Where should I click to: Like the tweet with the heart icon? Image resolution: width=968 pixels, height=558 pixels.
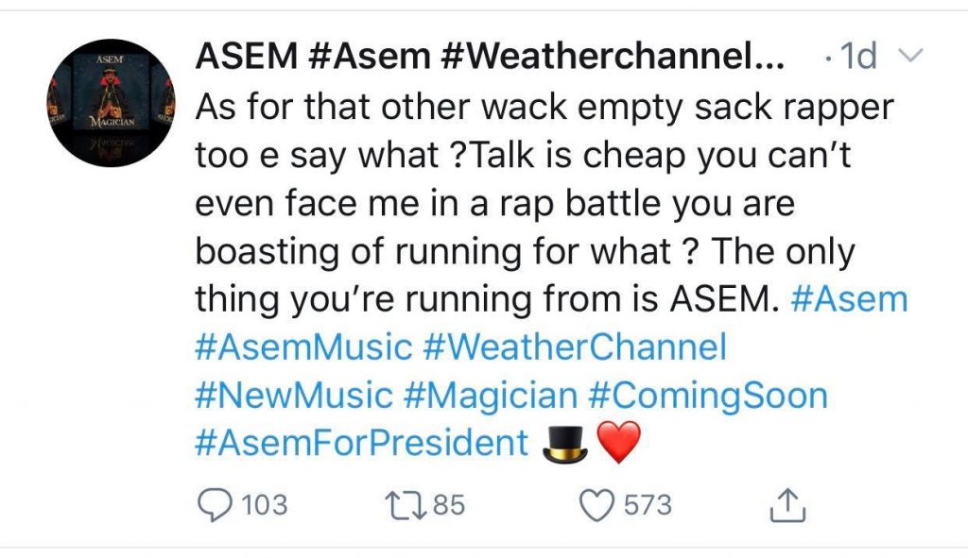click(x=595, y=505)
